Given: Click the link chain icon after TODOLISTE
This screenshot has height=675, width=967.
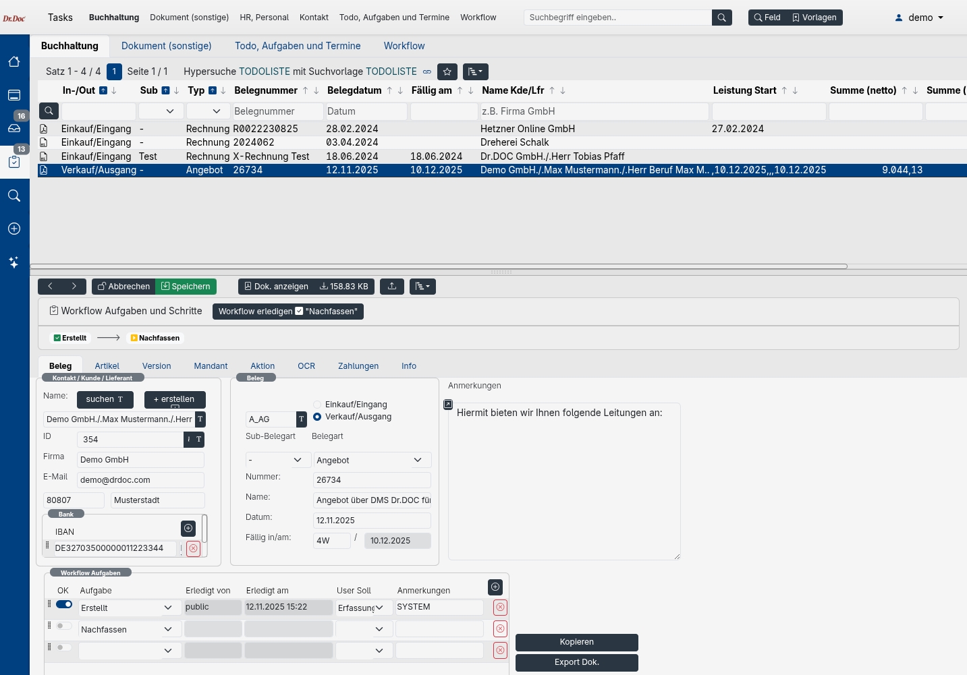Looking at the screenshot, I should point(427,71).
